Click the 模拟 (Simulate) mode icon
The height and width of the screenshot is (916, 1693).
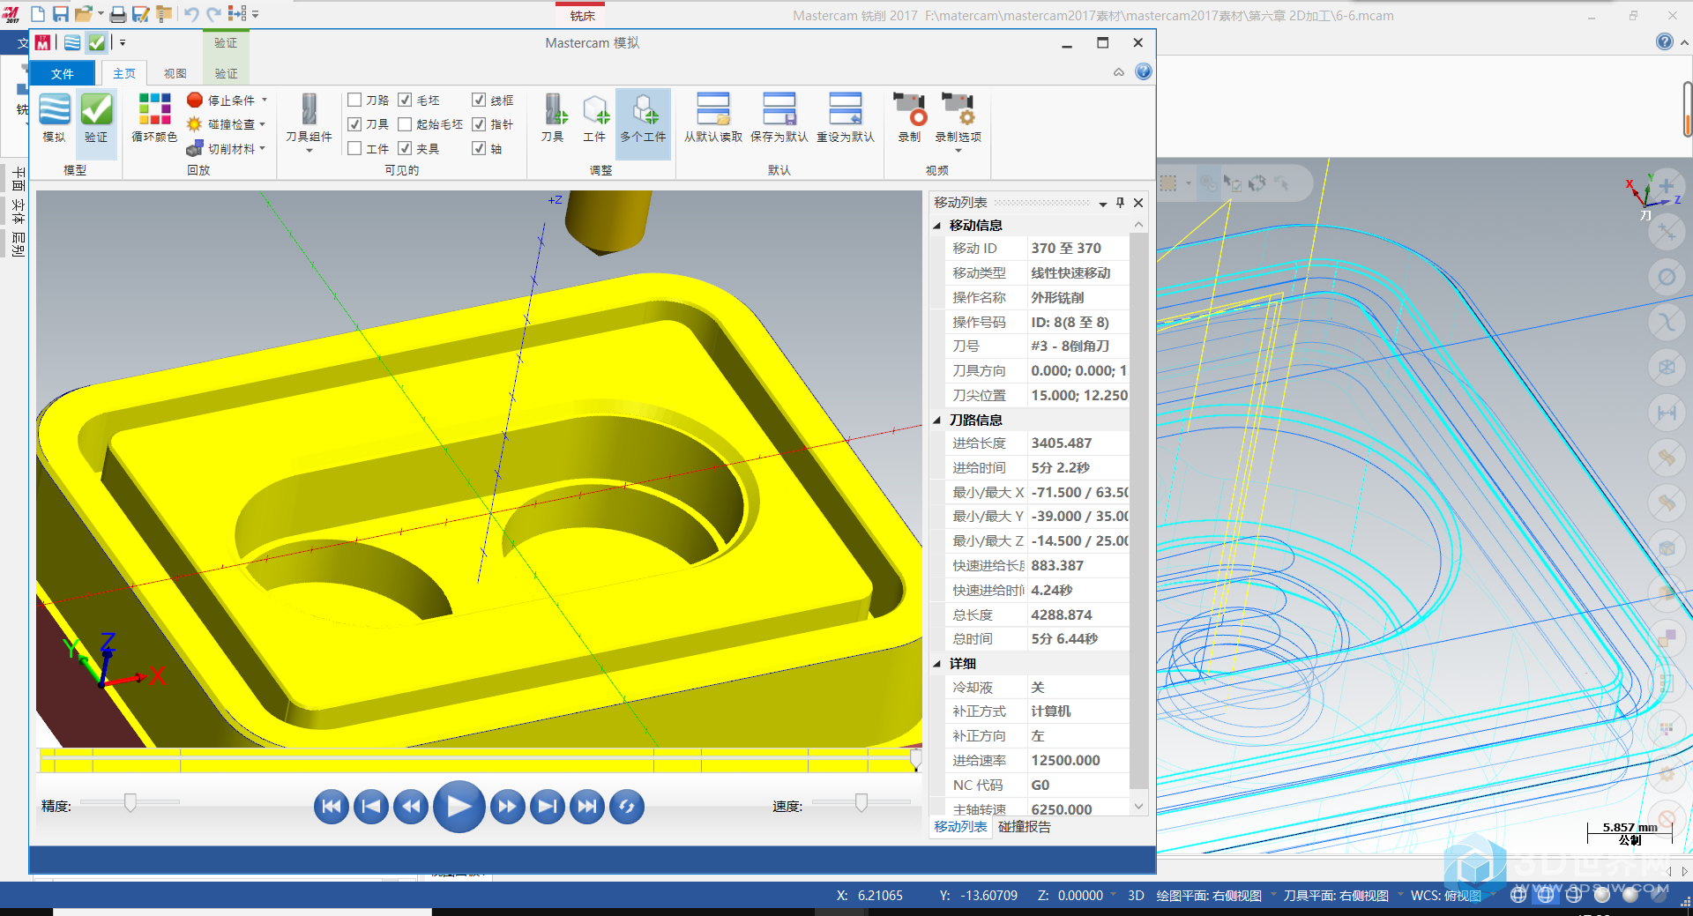54,118
